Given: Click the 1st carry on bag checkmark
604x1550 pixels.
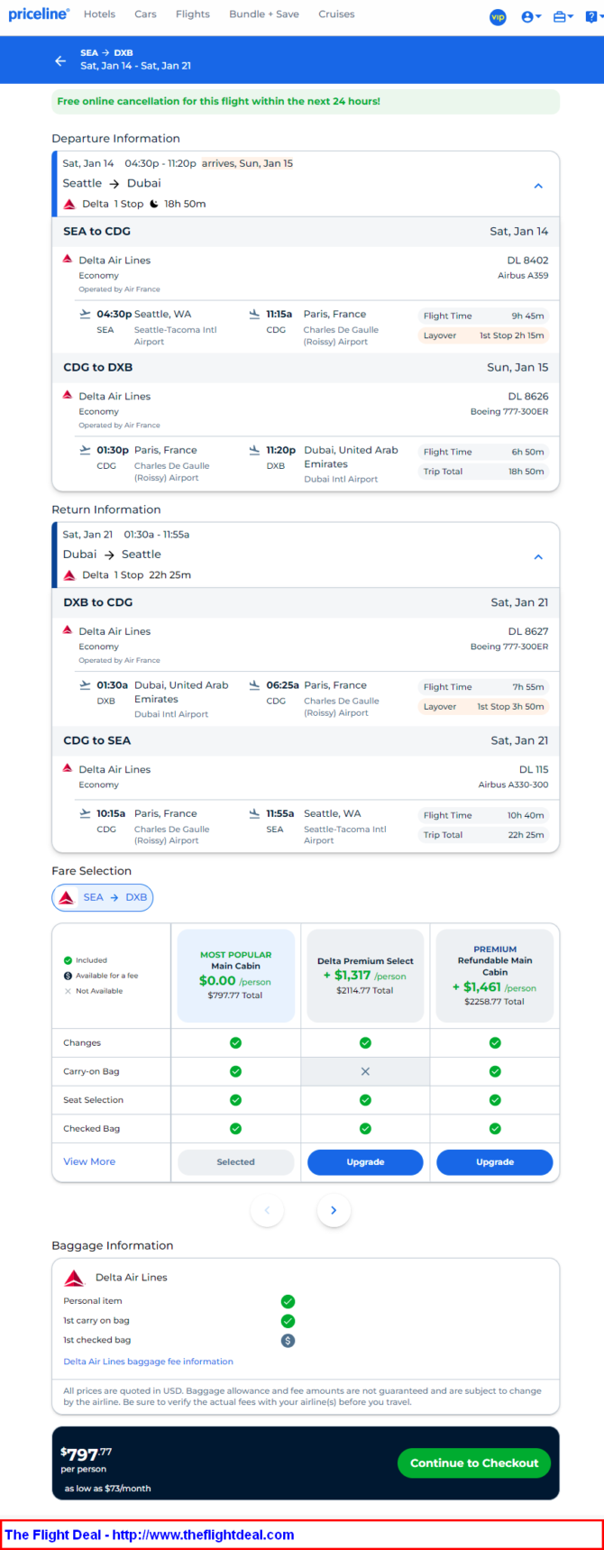Looking at the screenshot, I should click(288, 1321).
